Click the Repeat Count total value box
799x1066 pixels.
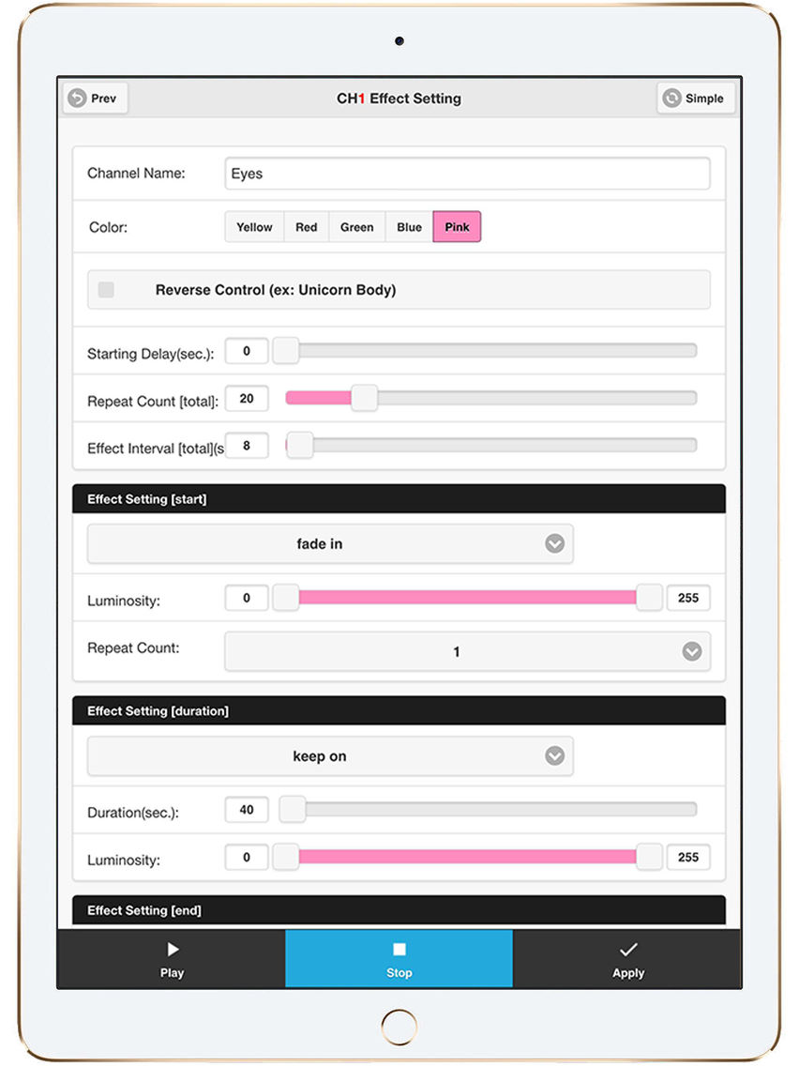pyautogui.click(x=247, y=399)
